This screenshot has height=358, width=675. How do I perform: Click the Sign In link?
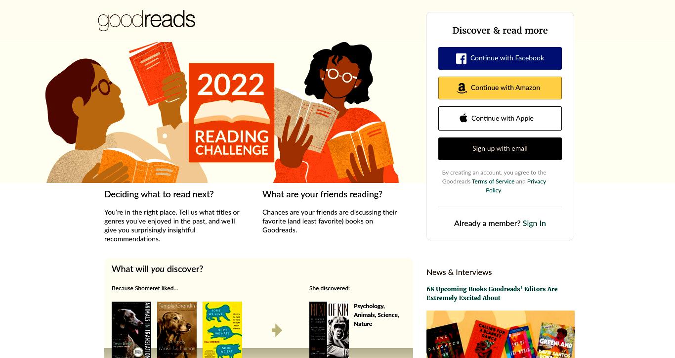534,224
